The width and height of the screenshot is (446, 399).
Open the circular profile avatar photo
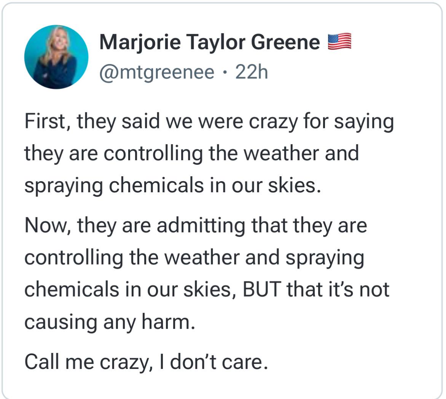coord(56,57)
